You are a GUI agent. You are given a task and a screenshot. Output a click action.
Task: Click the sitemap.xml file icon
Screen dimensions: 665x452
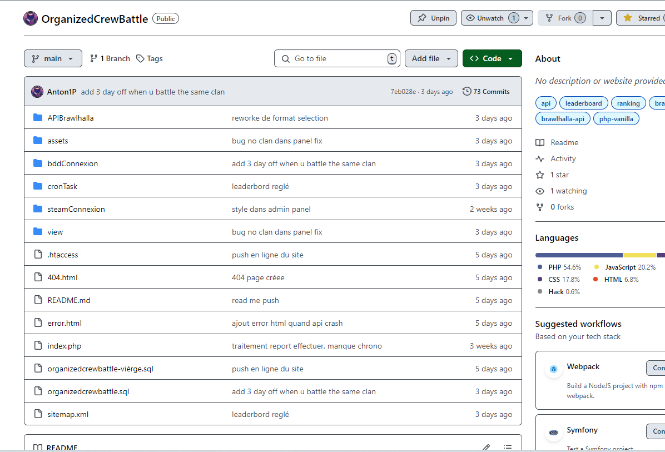pyautogui.click(x=38, y=414)
